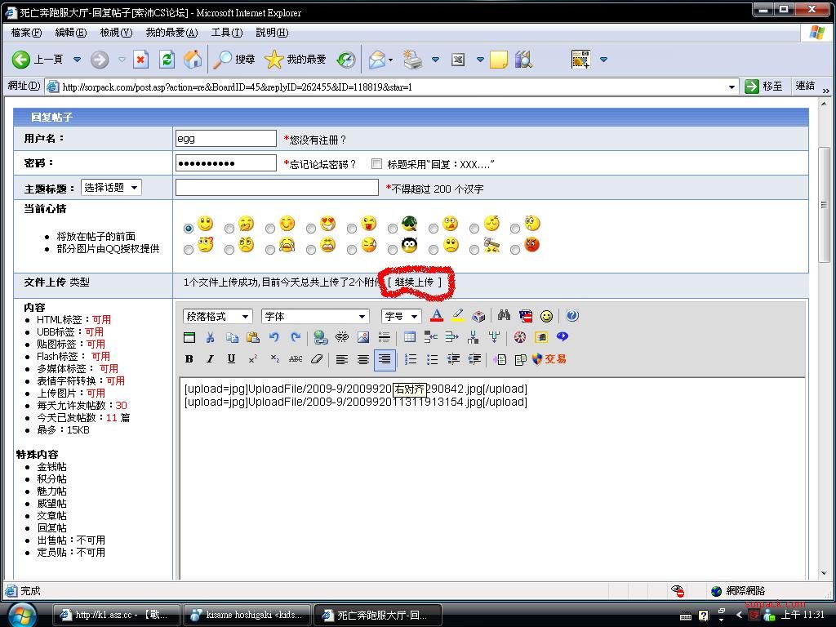Click the scissors cut icon
The width and height of the screenshot is (836, 627).
click(x=210, y=337)
